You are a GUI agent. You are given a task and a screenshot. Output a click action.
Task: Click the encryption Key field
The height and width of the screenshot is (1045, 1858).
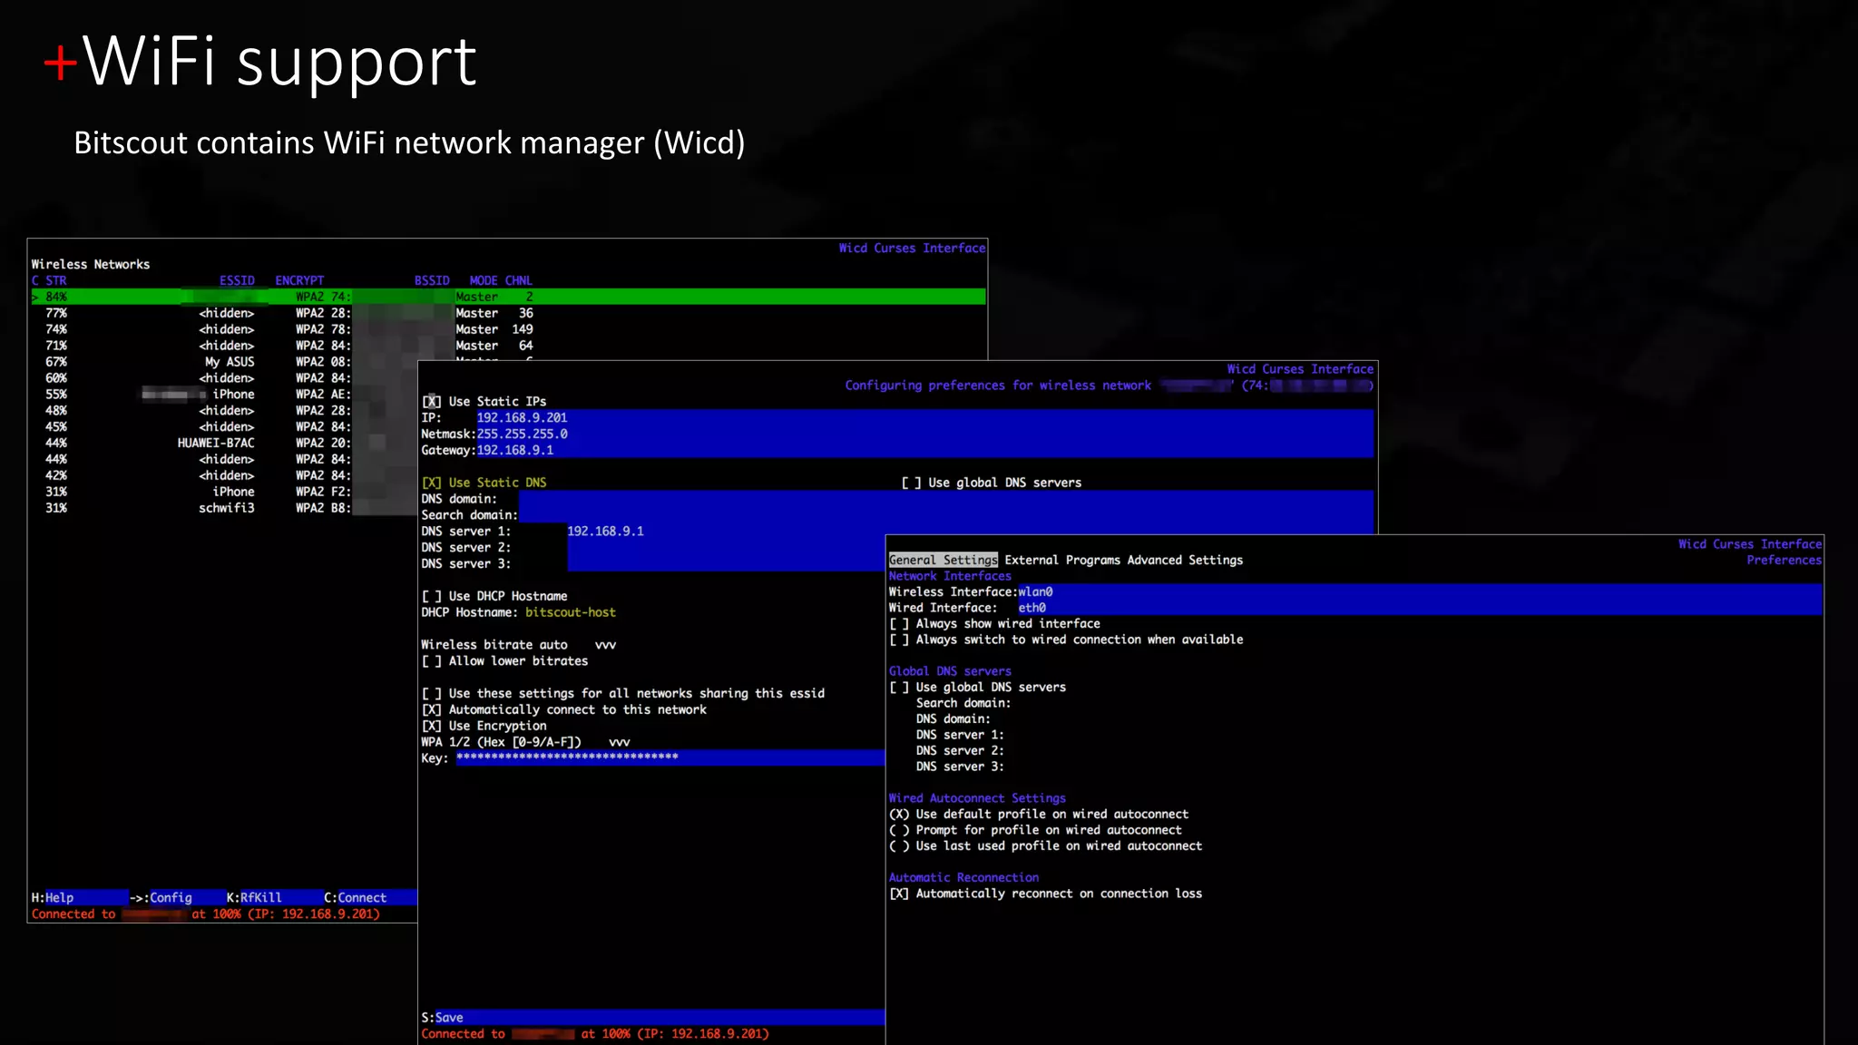(x=670, y=758)
